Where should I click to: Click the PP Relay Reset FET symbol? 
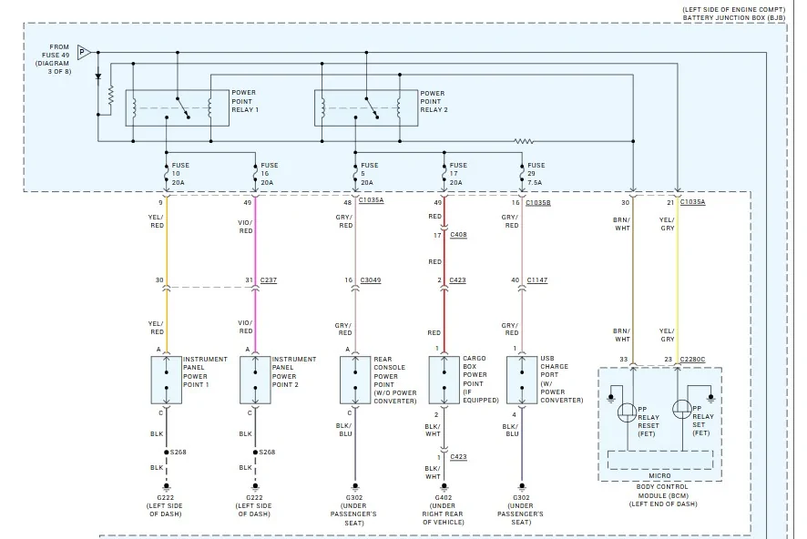pos(627,413)
